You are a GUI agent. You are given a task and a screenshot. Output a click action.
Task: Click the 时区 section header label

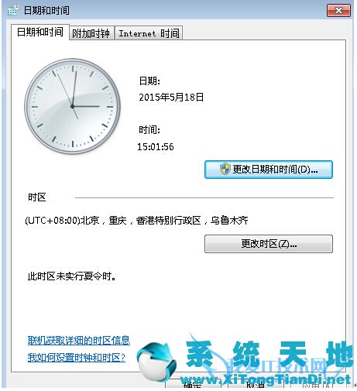pos(37,197)
